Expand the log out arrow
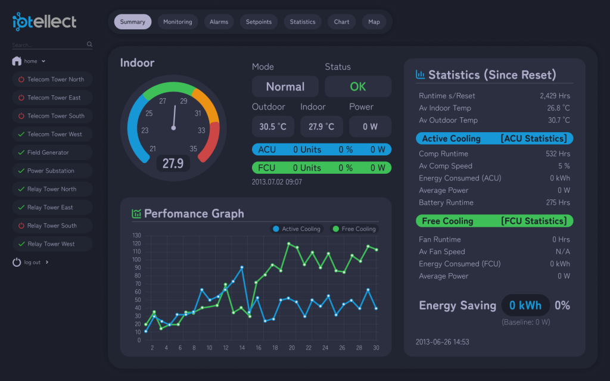The height and width of the screenshot is (381, 610). point(47,262)
